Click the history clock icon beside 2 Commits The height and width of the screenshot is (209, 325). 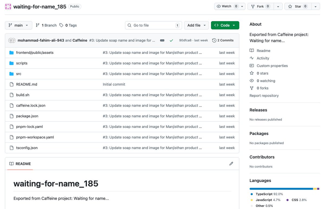coord(214,40)
